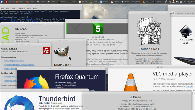Viewport: 195px width, 110px height.
Task: Switch to Authors tab in Inkscape about
Action: point(179,13)
